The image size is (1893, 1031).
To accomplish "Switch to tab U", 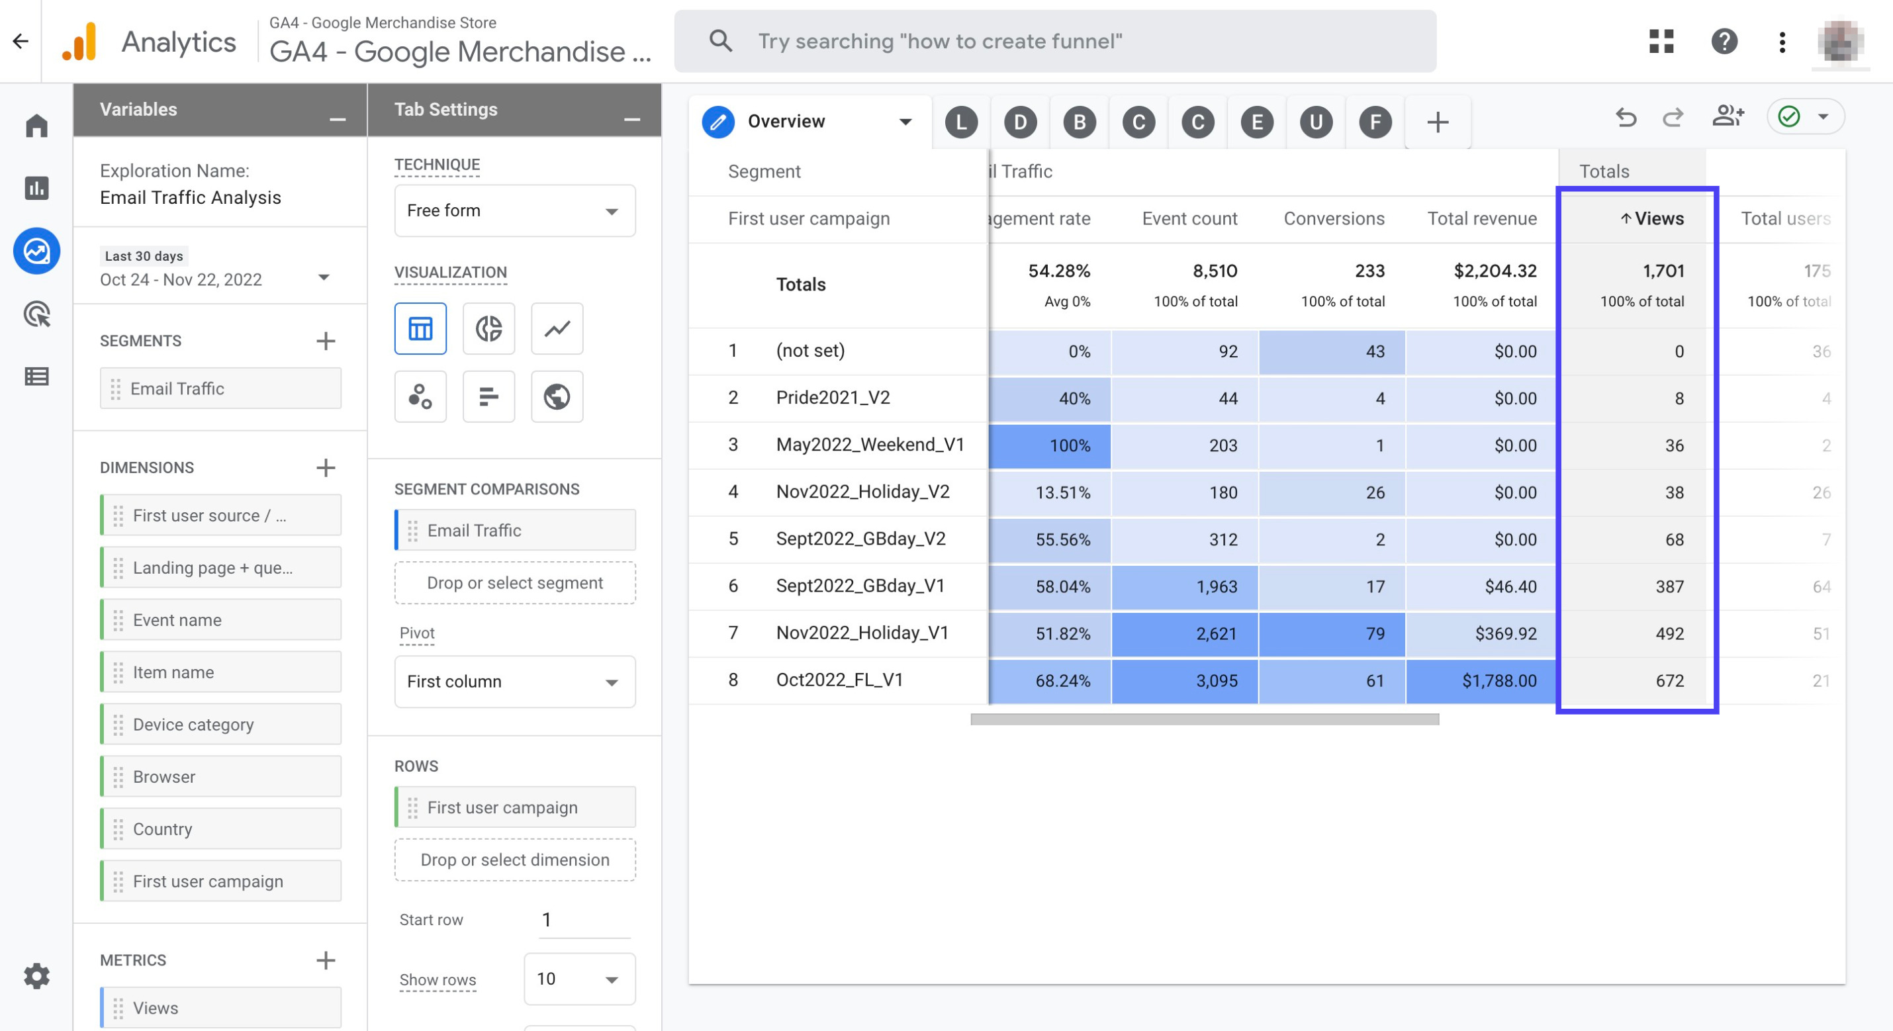I will pyautogui.click(x=1316, y=122).
